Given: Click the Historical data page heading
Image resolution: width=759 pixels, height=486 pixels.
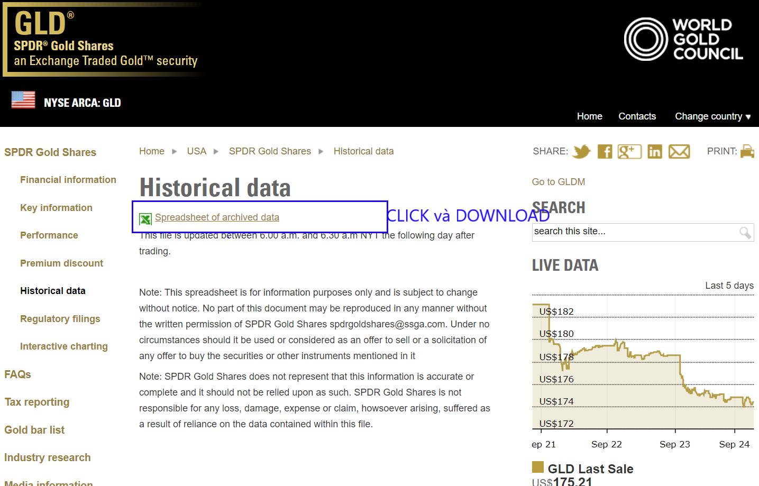Looking at the screenshot, I should click(215, 188).
